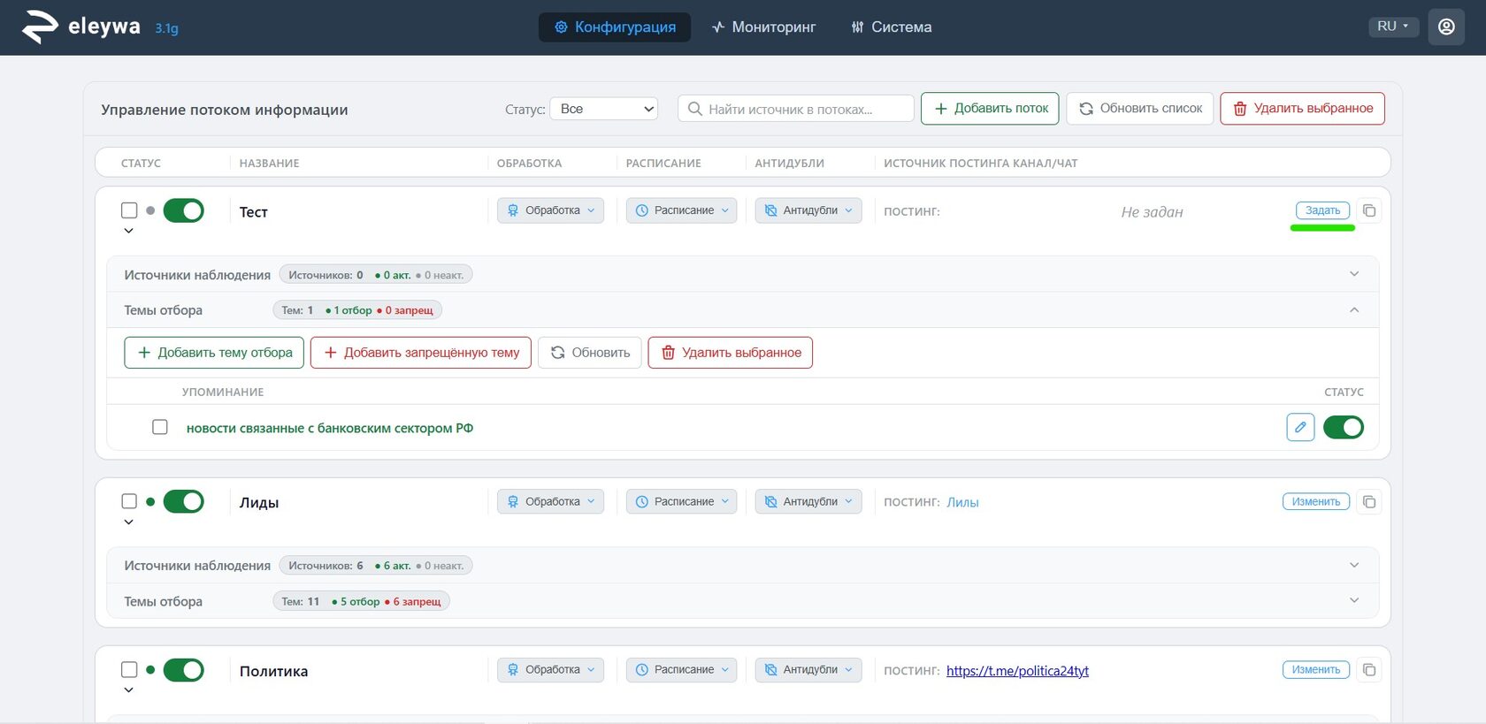The height and width of the screenshot is (724, 1486).
Task: Toggle the Тест flow switch
Action: point(184,210)
